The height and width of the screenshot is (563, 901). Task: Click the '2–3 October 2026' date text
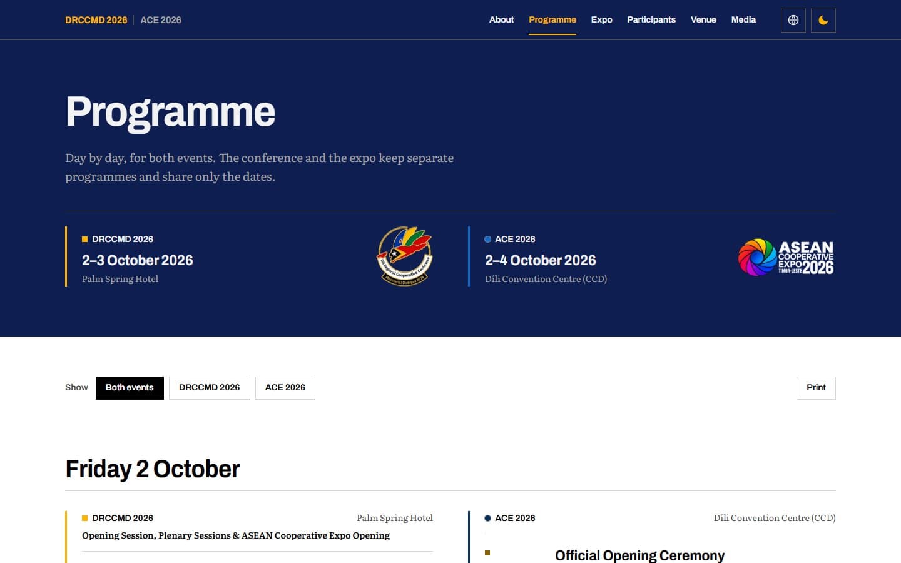tap(138, 260)
